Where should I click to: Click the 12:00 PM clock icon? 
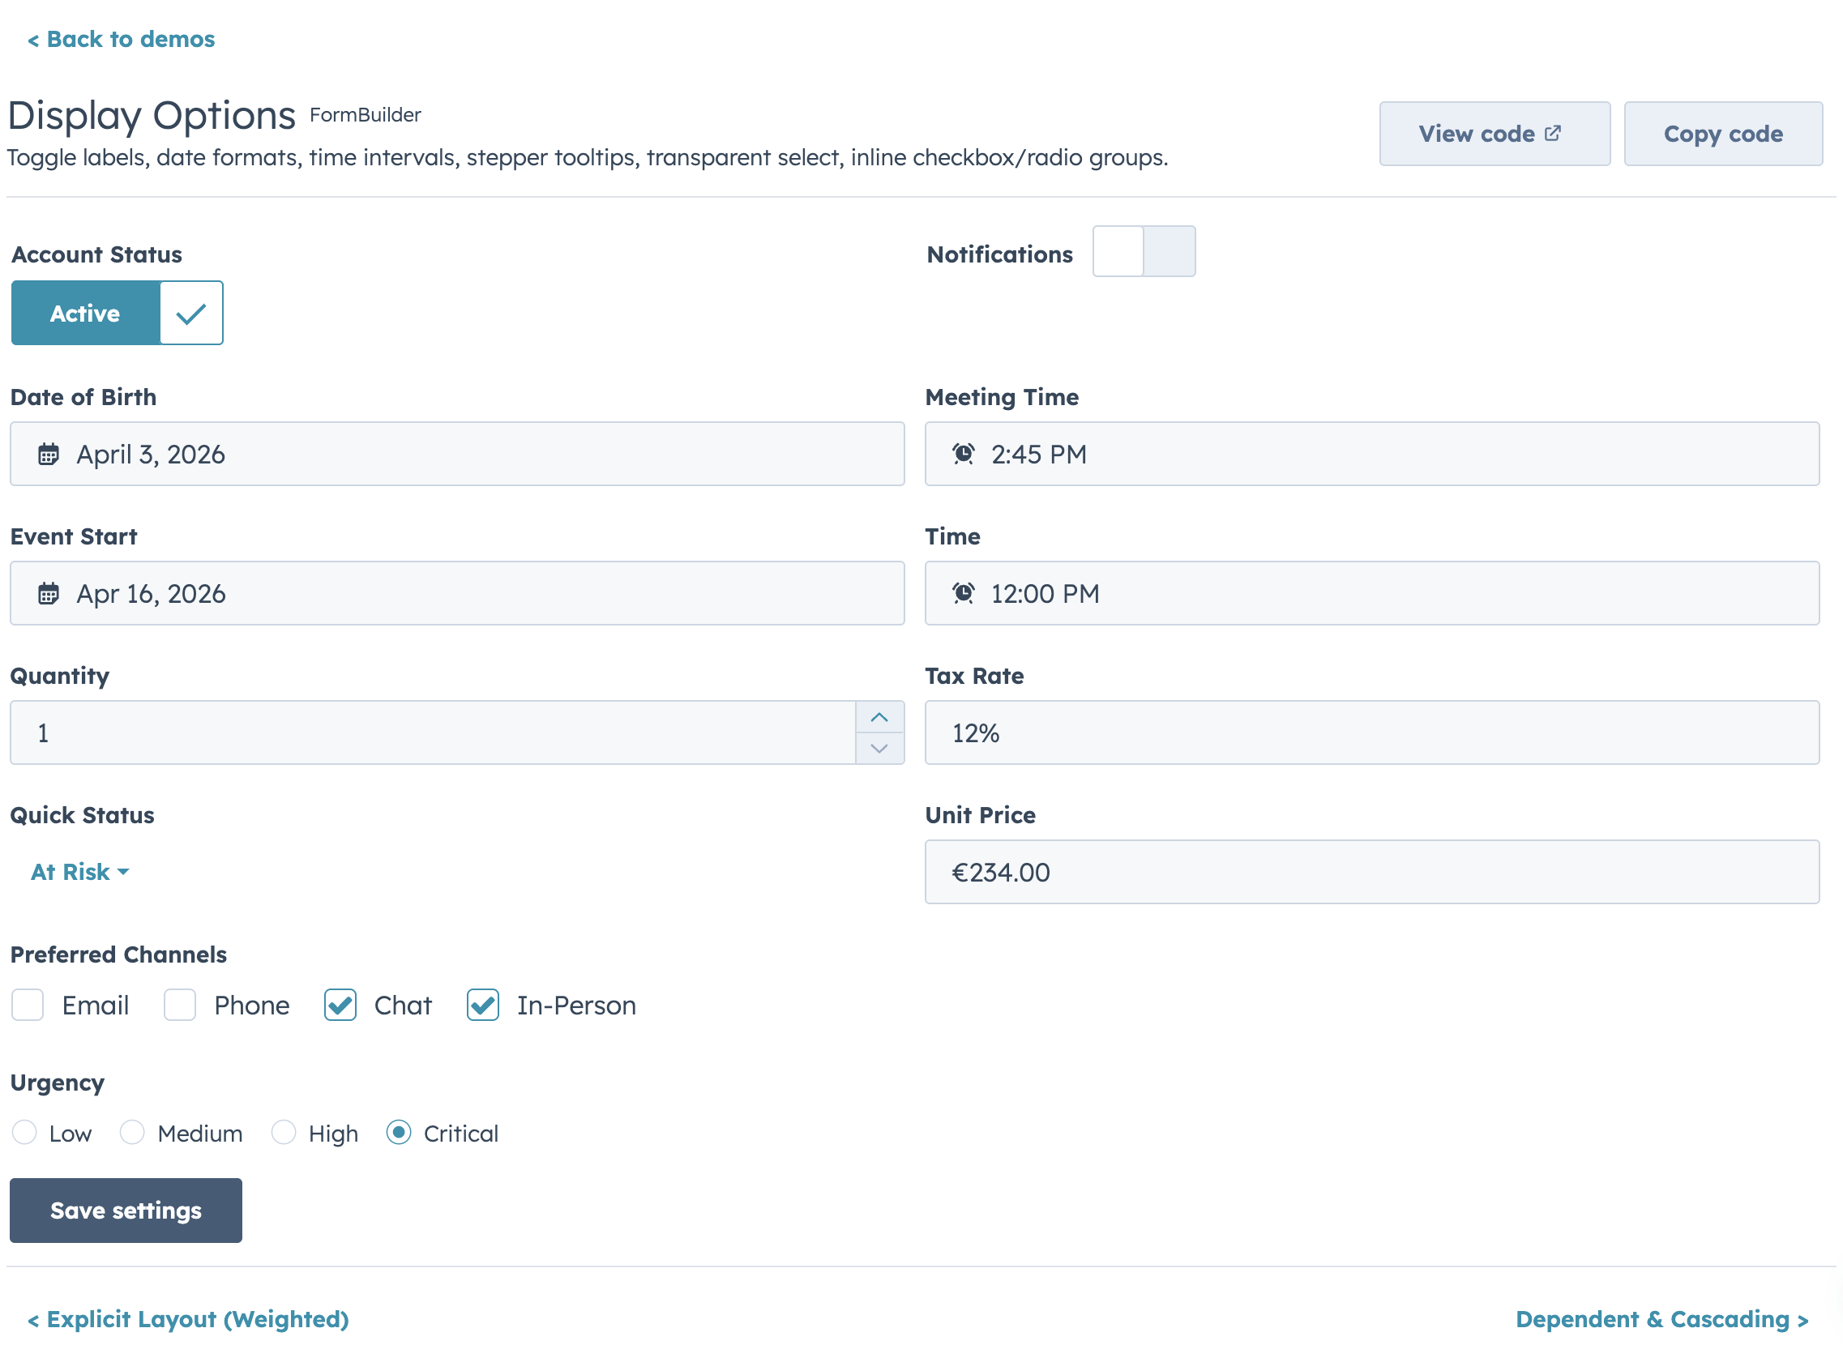coord(963,592)
